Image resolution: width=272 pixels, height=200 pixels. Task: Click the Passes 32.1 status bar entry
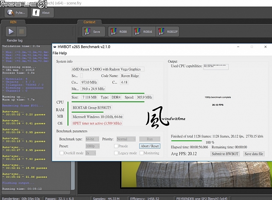(x=60, y=198)
